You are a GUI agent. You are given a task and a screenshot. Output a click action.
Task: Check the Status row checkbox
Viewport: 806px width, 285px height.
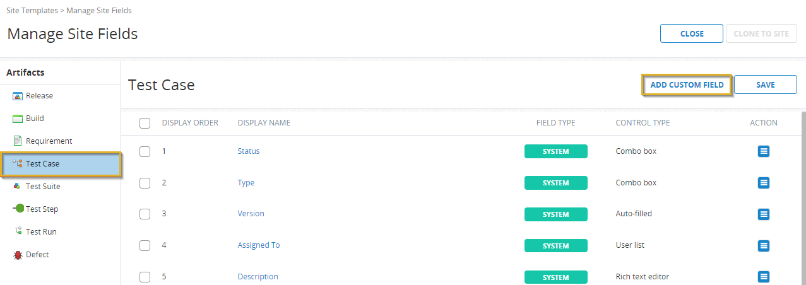[145, 151]
